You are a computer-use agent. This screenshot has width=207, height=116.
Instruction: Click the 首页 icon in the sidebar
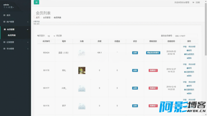(x=4, y=15)
